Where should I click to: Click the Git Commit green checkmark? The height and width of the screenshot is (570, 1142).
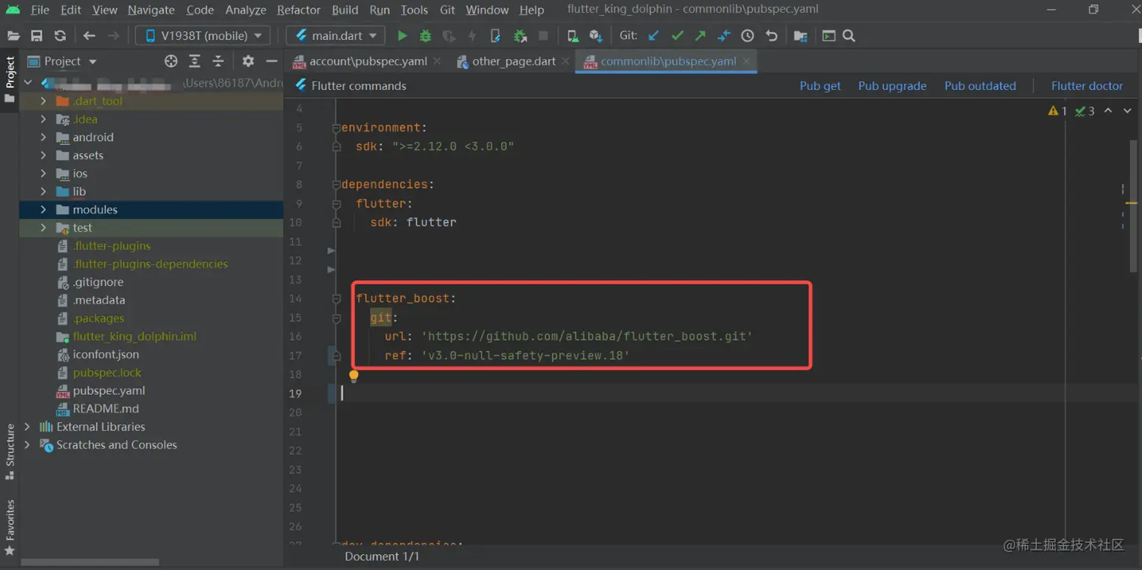(677, 35)
